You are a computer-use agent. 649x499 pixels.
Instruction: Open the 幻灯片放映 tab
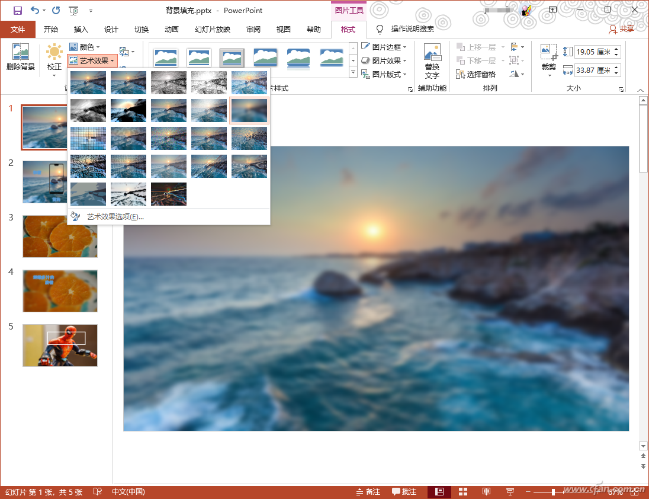click(213, 30)
